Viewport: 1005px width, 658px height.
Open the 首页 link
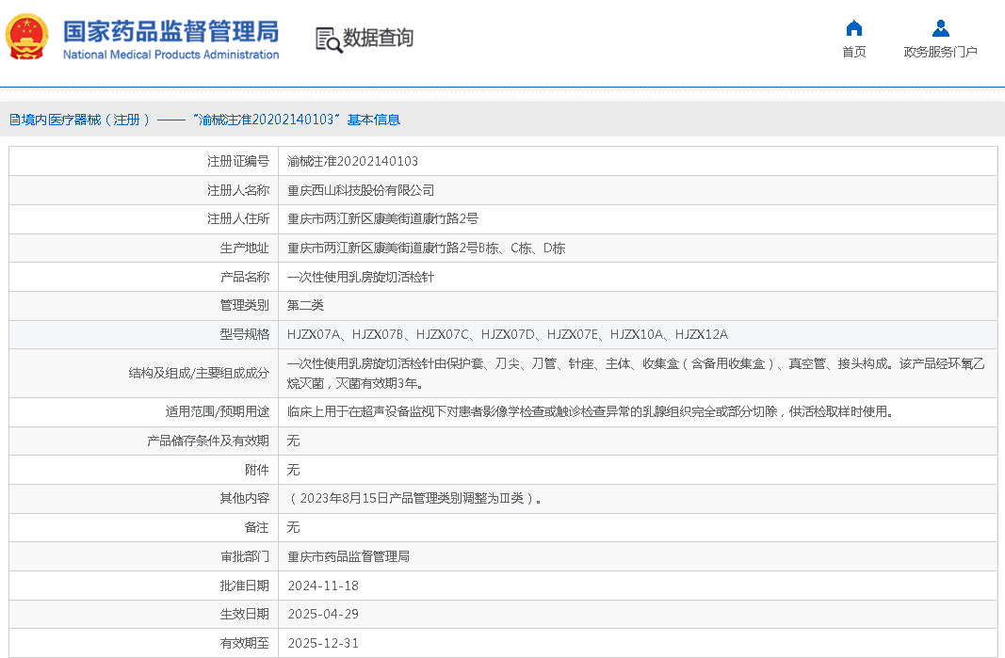click(853, 52)
